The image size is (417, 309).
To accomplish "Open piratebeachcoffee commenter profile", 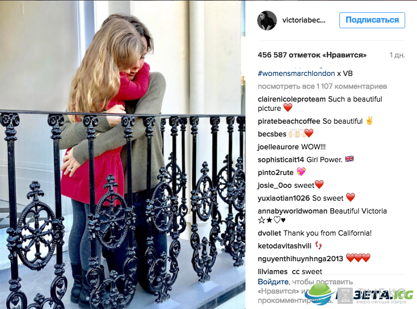I will (289, 121).
